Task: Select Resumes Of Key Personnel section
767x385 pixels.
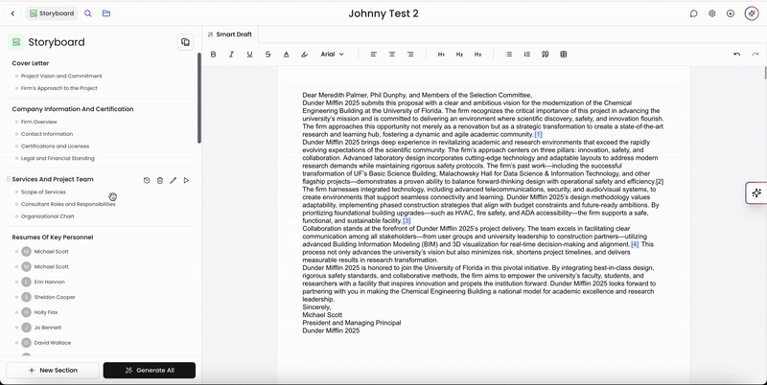Action: pos(53,237)
